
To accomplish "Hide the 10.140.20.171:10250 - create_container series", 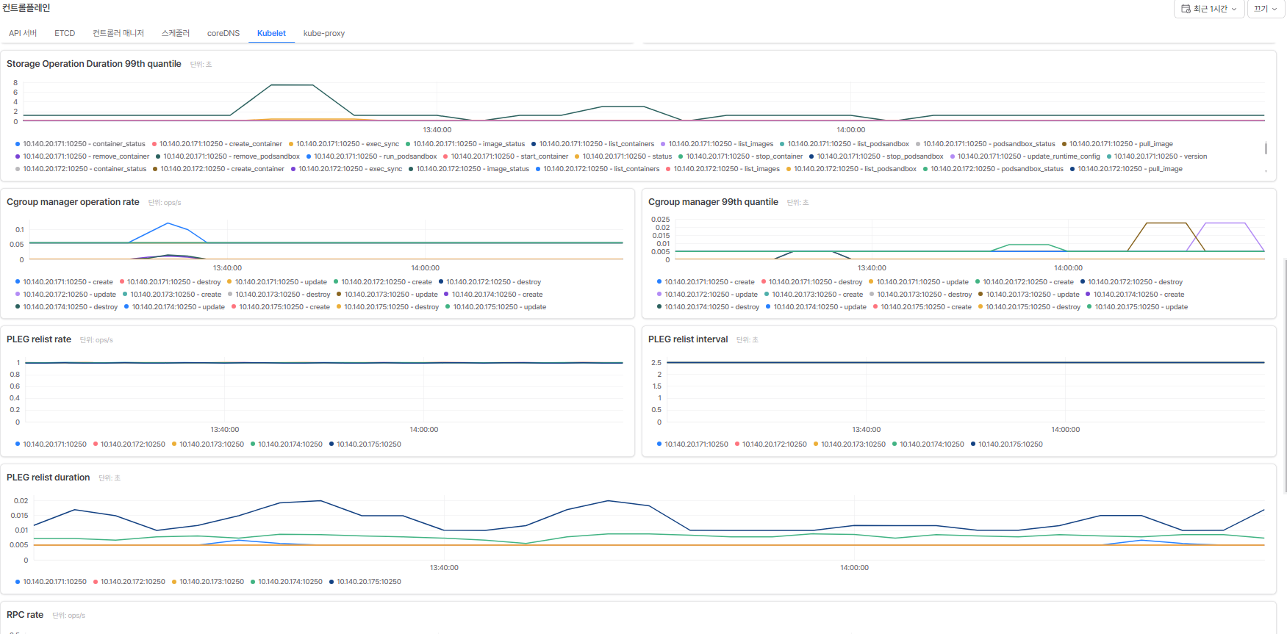I will tap(217, 144).
